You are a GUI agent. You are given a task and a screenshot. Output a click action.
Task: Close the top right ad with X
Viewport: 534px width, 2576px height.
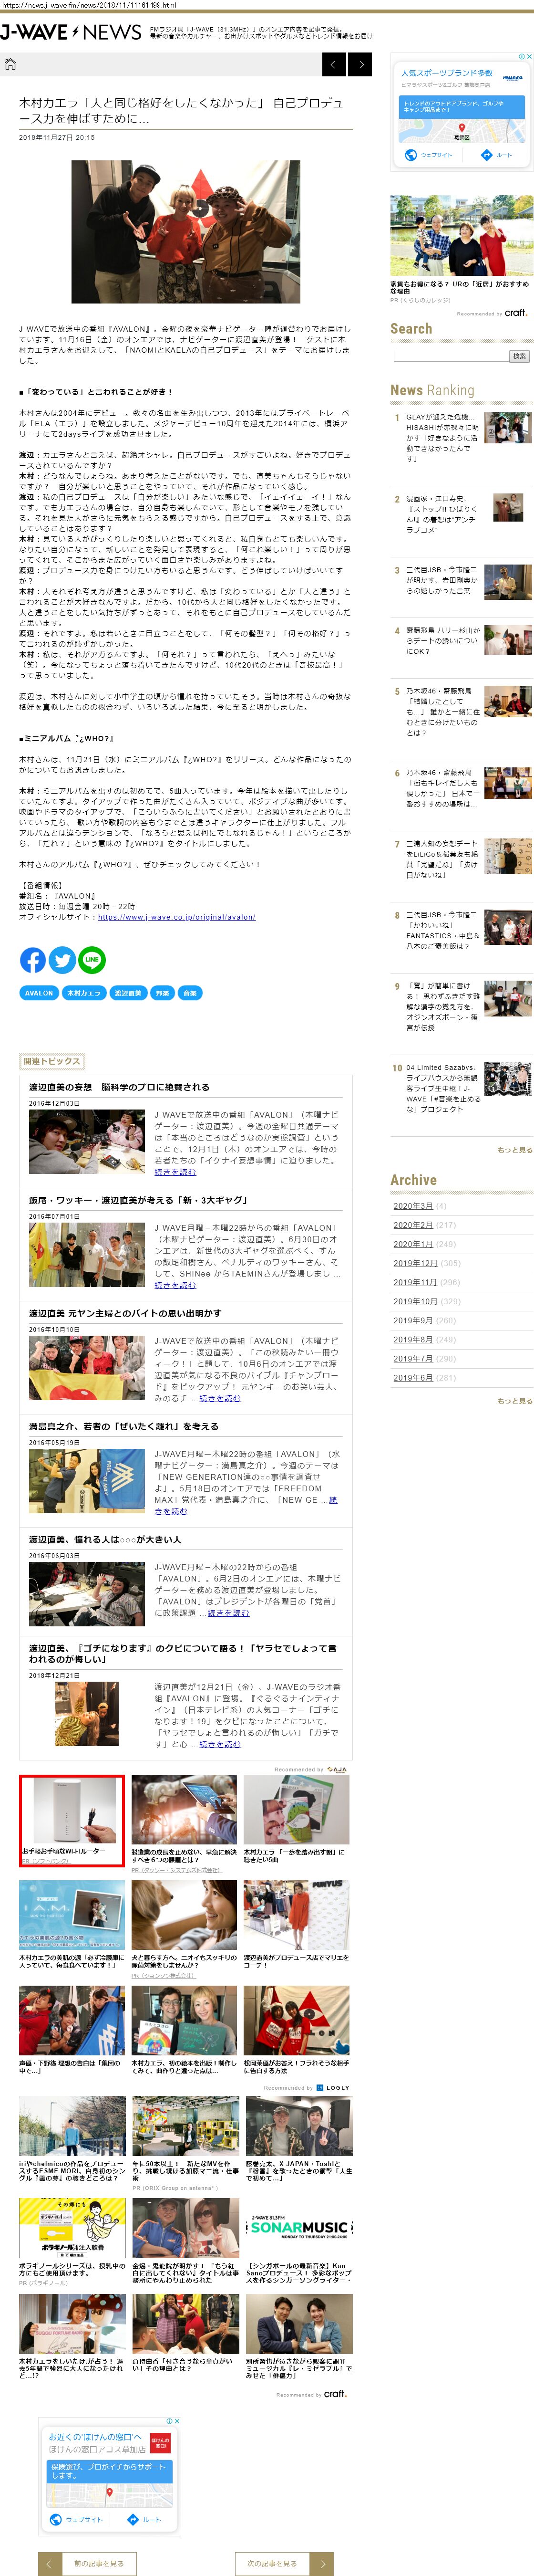529,57
